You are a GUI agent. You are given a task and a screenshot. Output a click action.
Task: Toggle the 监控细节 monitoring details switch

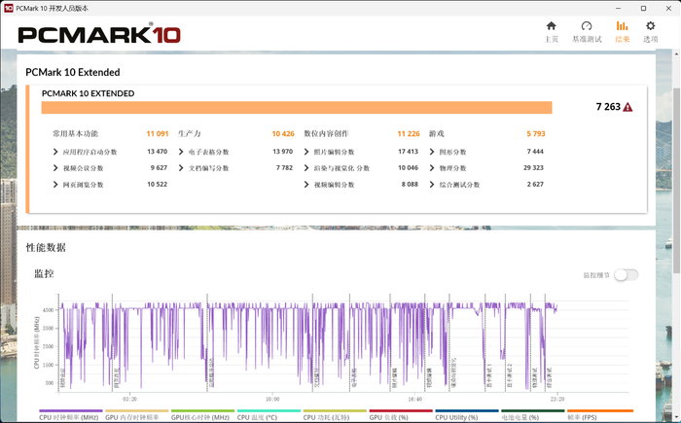[x=626, y=275]
